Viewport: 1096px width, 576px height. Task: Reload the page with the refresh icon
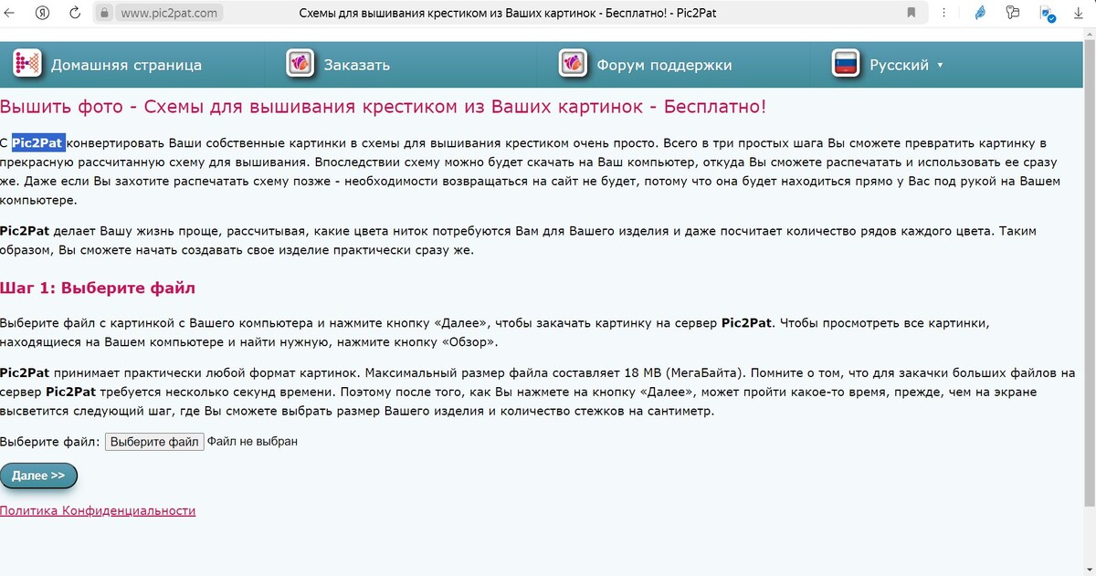click(x=75, y=13)
